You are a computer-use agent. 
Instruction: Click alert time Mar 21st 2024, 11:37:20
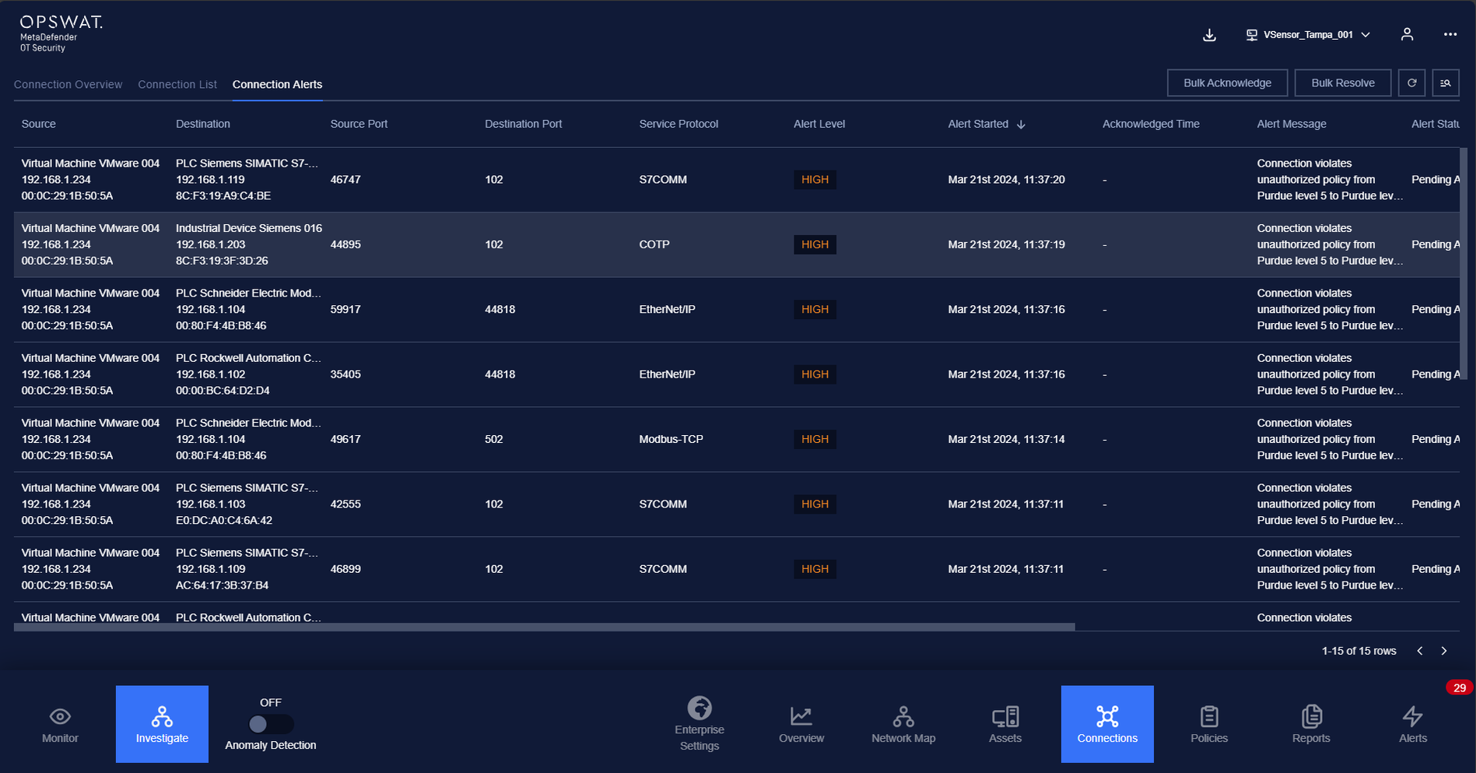coord(1006,180)
